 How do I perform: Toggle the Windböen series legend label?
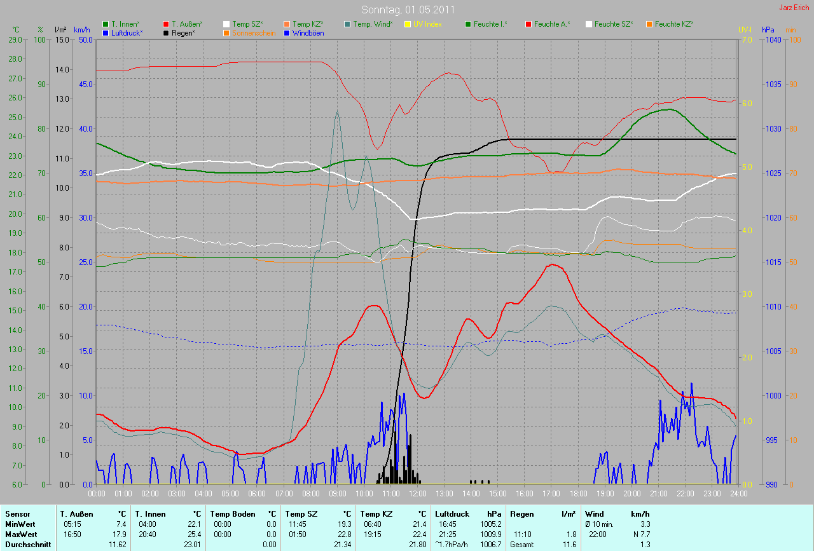[308, 32]
